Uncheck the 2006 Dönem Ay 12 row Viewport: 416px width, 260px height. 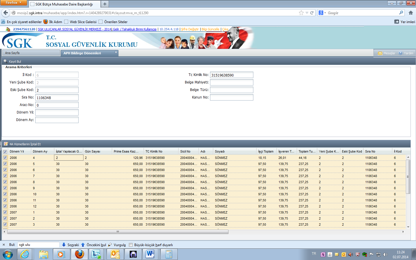5,206
